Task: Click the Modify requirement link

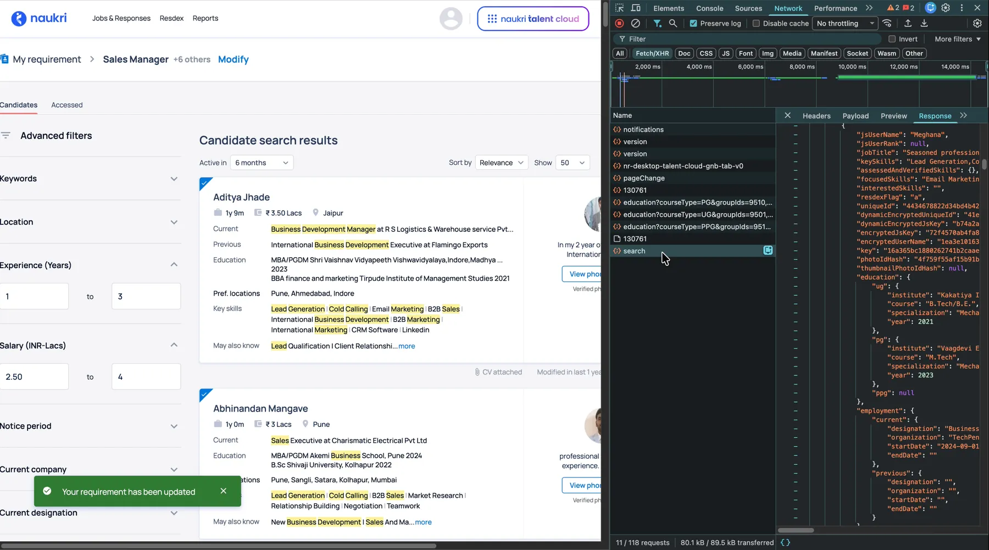Action: coord(233,59)
